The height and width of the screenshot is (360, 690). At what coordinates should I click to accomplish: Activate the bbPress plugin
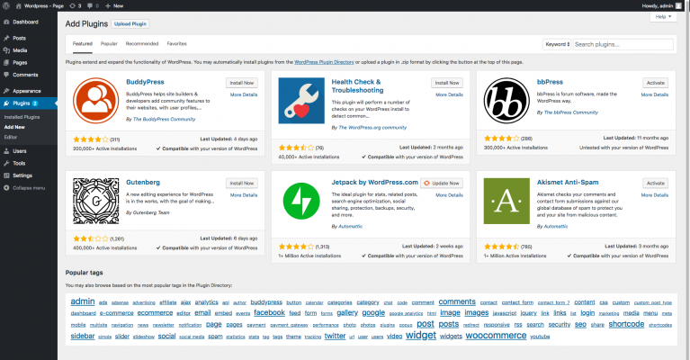655,83
